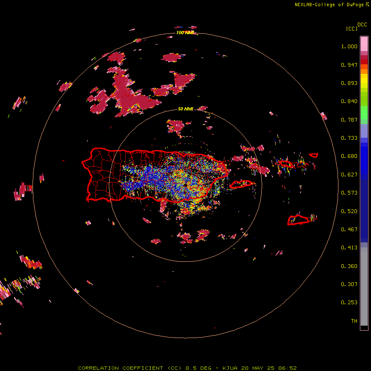Image resolution: width=371 pixels, height=371 pixels.
Task: Click the 0.680 scale value
Action: (349, 156)
